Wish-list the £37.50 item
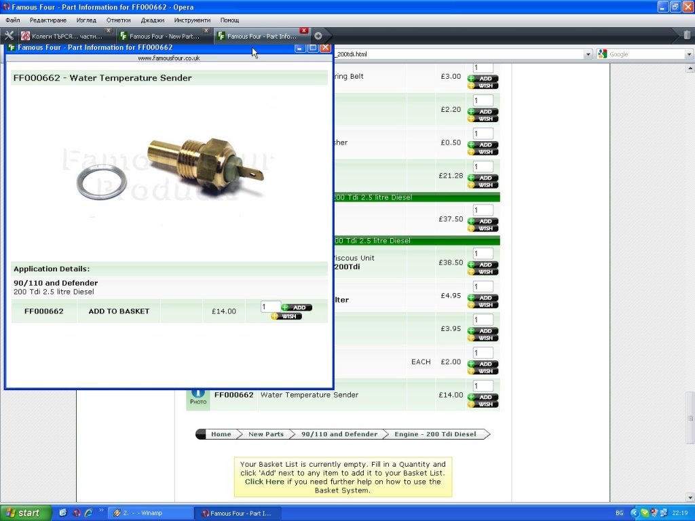 click(483, 229)
